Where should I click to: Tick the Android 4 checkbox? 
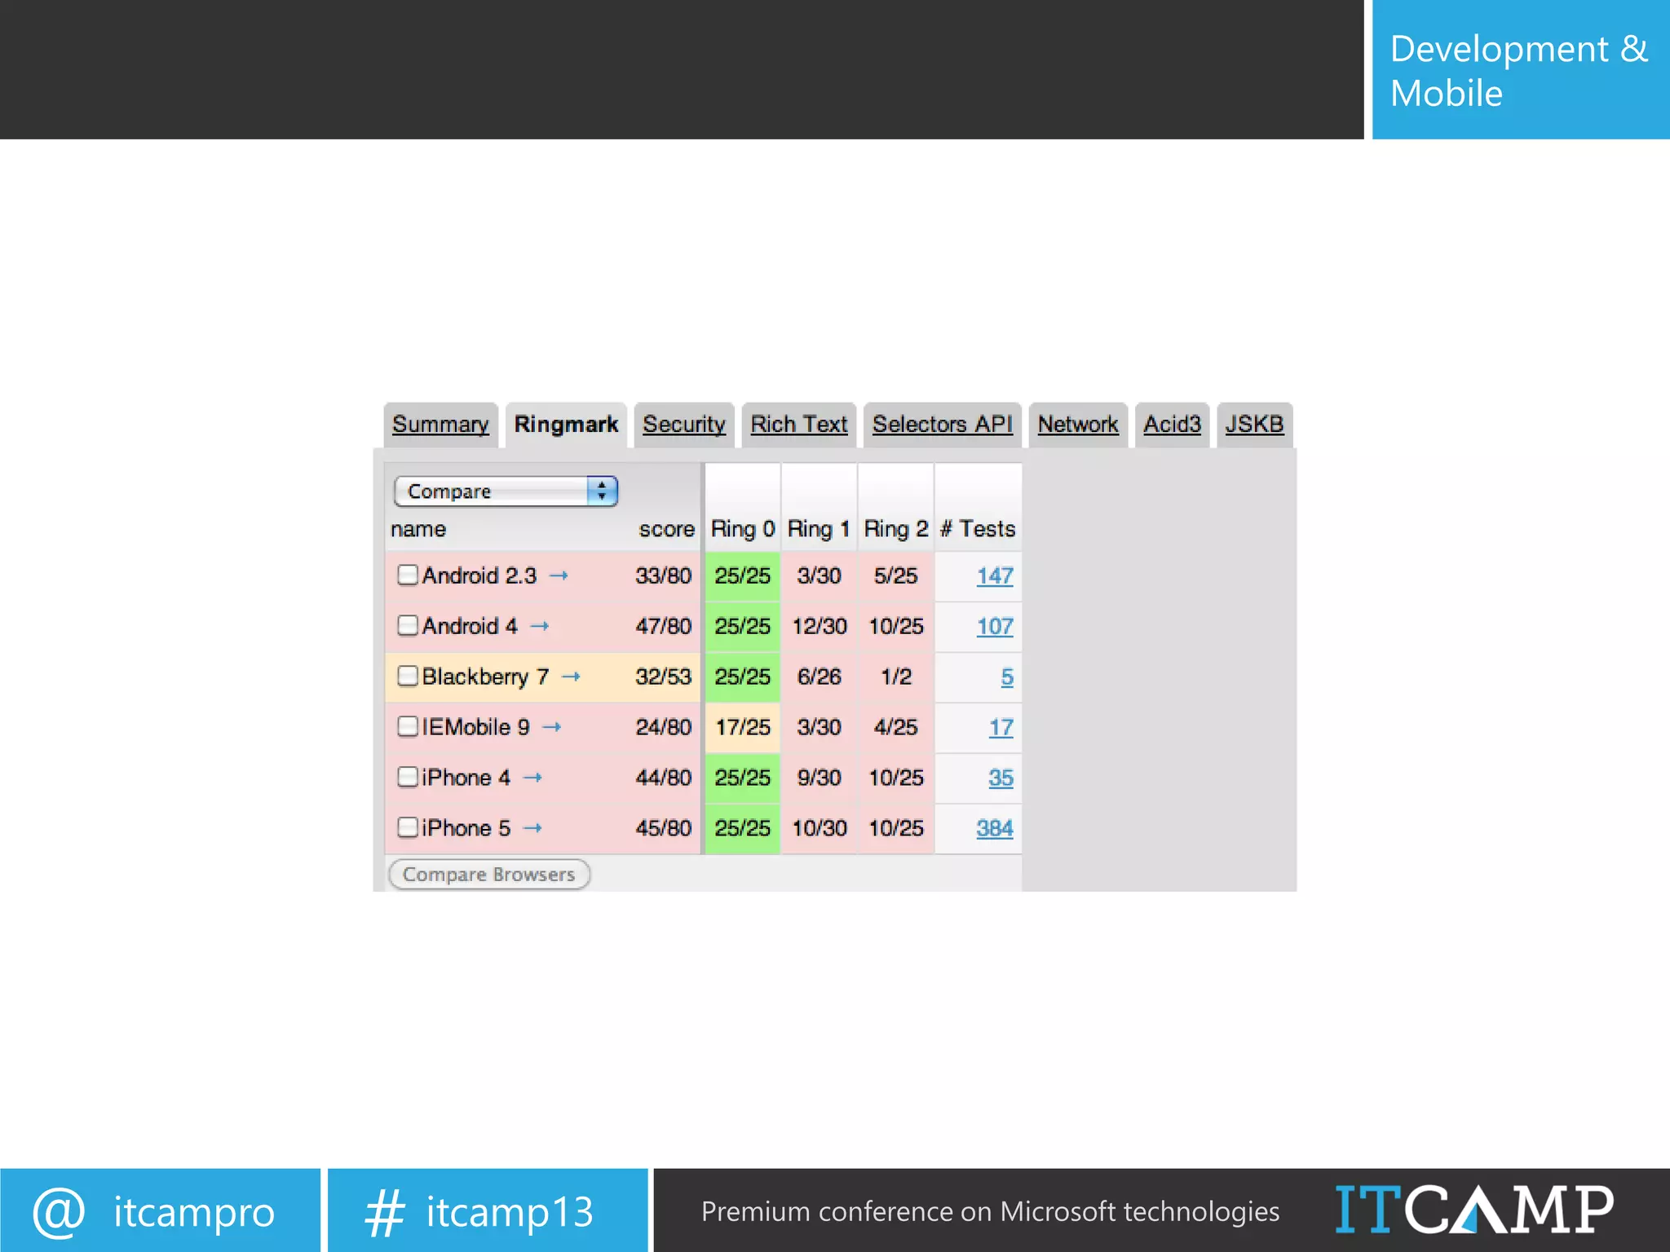(x=407, y=626)
